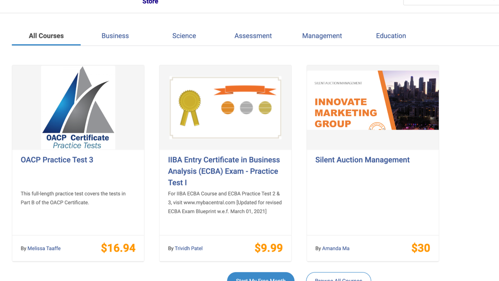
Task: Open Amanda Ma's author page
Action: 336,248
